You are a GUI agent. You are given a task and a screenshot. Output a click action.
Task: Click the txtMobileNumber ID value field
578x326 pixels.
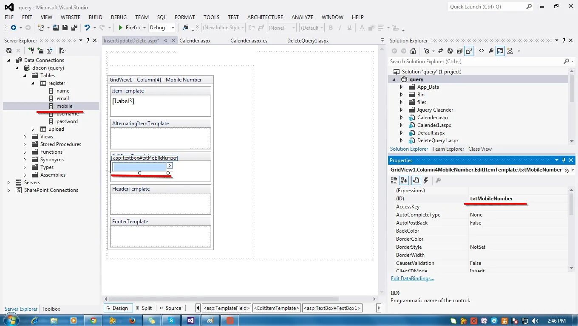click(x=518, y=199)
